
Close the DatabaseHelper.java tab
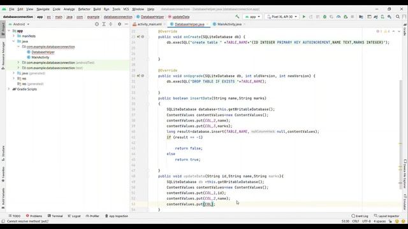[207, 24]
